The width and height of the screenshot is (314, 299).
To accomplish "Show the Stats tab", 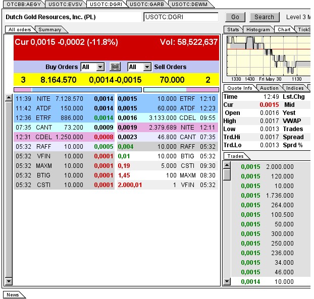I will point(233,30).
